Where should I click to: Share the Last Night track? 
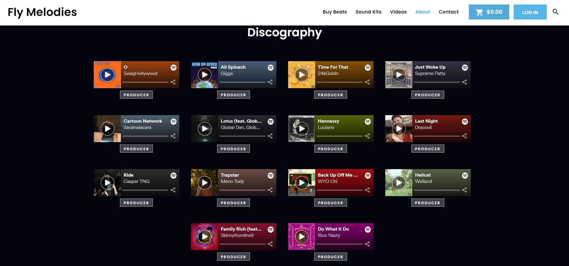point(464,136)
